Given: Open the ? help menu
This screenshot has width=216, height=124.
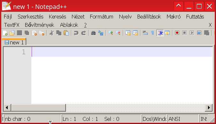Looking at the screenshot, I should [85, 25].
